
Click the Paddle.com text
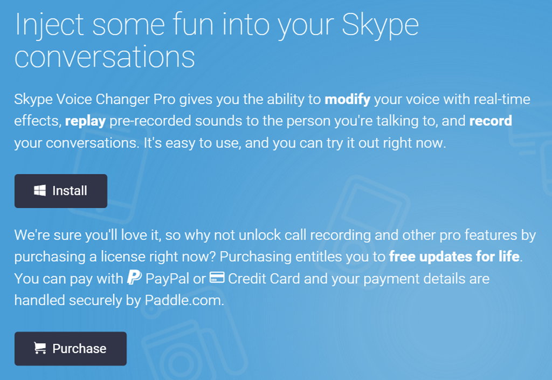click(184, 301)
